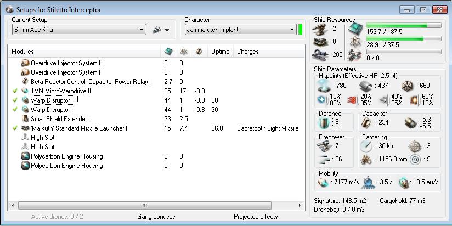The width and height of the screenshot is (452, 226).
Task: Select second empty High Slot row
Action: click(x=156, y=147)
